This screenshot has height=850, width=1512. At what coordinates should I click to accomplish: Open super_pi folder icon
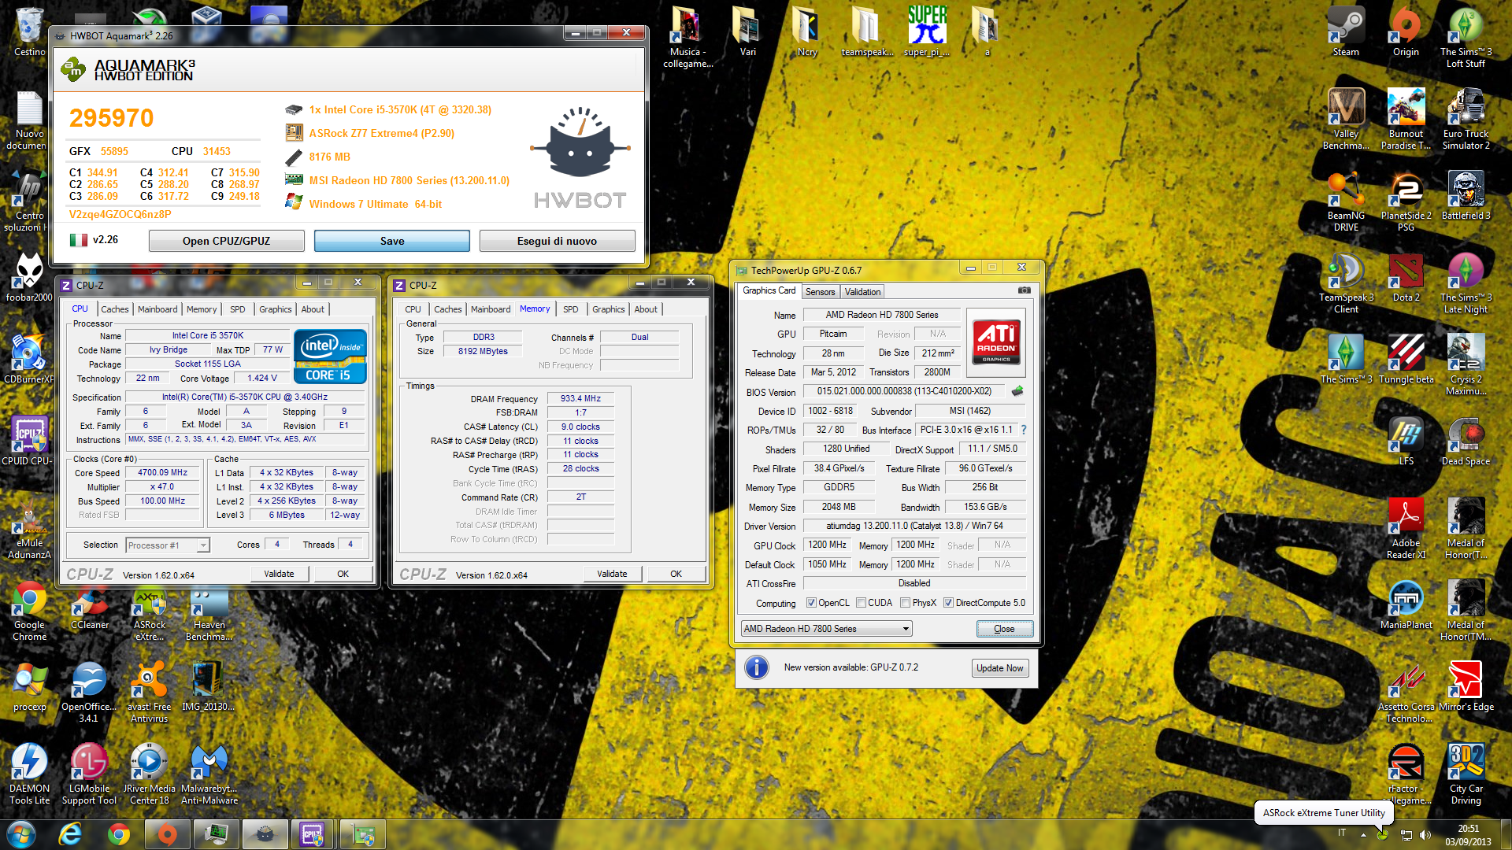(927, 31)
